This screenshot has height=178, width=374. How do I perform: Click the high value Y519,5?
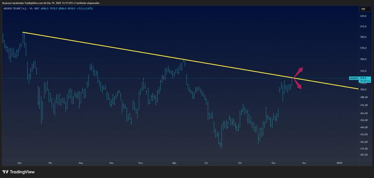[x=54, y=8]
